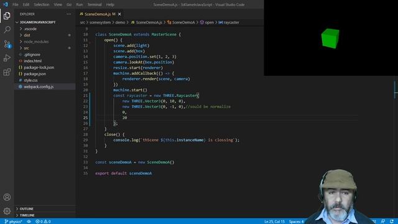Click the open method breadcrumb
The width and height of the screenshot is (398, 224).
(207, 22)
